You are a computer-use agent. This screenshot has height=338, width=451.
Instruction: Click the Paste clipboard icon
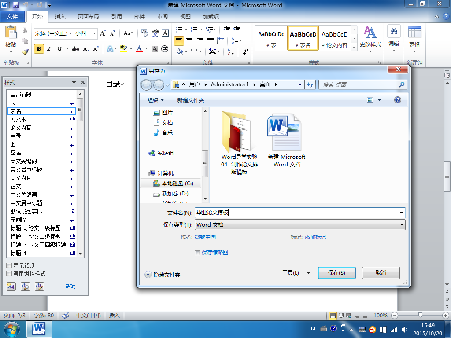[11, 32]
